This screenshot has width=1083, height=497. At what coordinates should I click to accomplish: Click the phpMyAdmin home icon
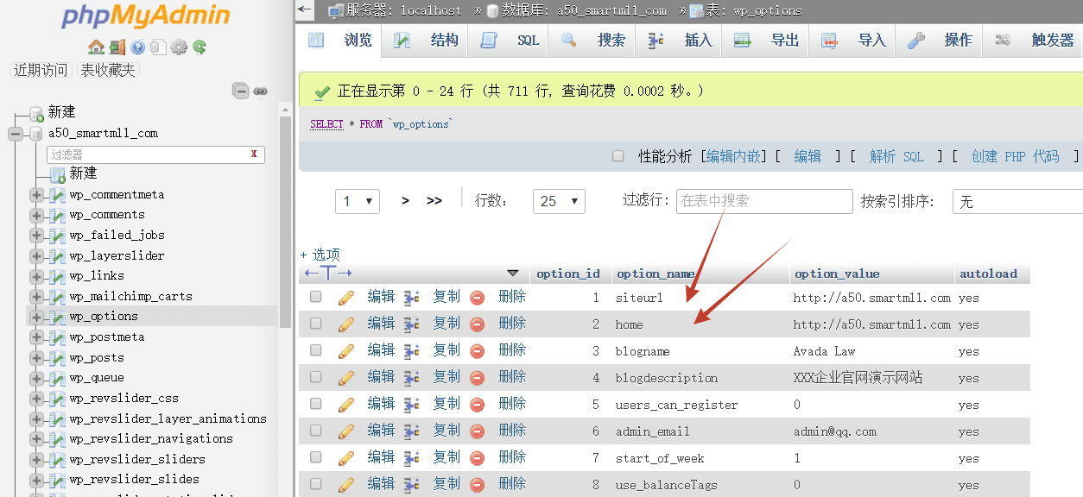point(96,47)
